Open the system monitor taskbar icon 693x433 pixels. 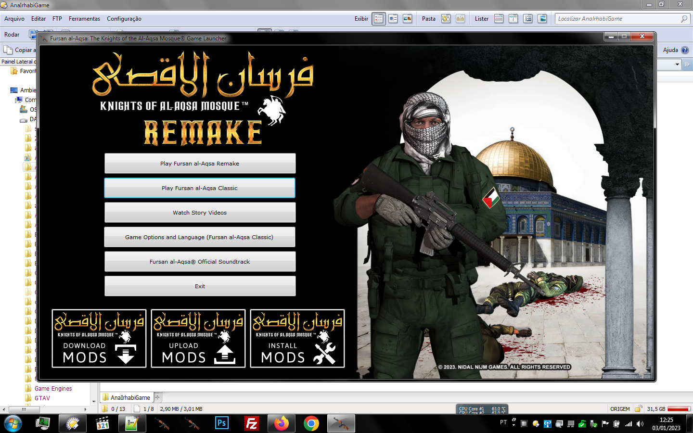(43, 424)
